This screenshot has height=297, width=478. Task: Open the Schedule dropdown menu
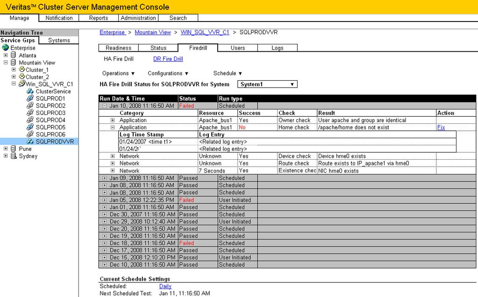(228, 73)
